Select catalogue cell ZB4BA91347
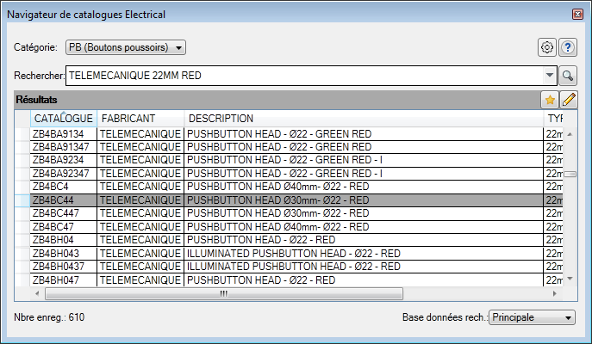Screen dimensions: 592x344 64,147
